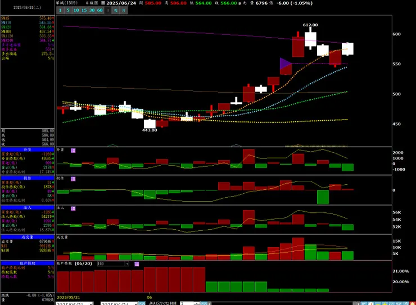Click the 15K label on volume axis
416x305 pixels.
pos(397,241)
